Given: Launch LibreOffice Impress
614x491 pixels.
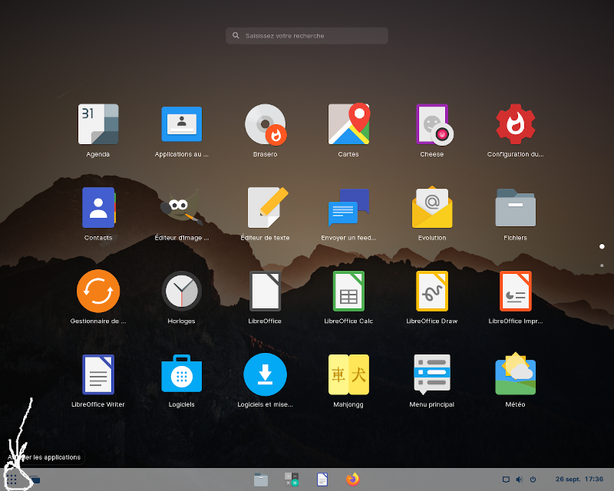Looking at the screenshot, I should [515, 291].
